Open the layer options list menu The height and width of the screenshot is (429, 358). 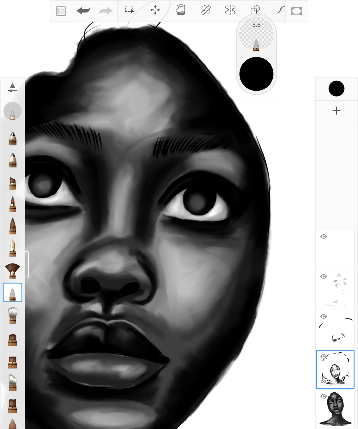tap(61, 10)
